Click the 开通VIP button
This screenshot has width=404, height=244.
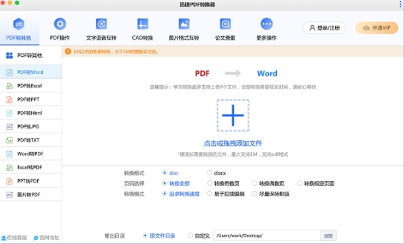(377, 28)
